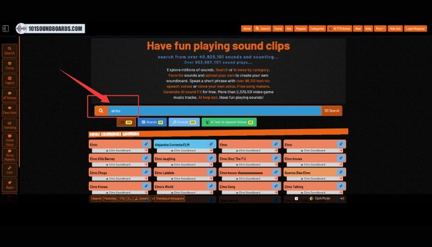
Task: Open Topics in the left sidebar
Action: (x=10, y=80)
